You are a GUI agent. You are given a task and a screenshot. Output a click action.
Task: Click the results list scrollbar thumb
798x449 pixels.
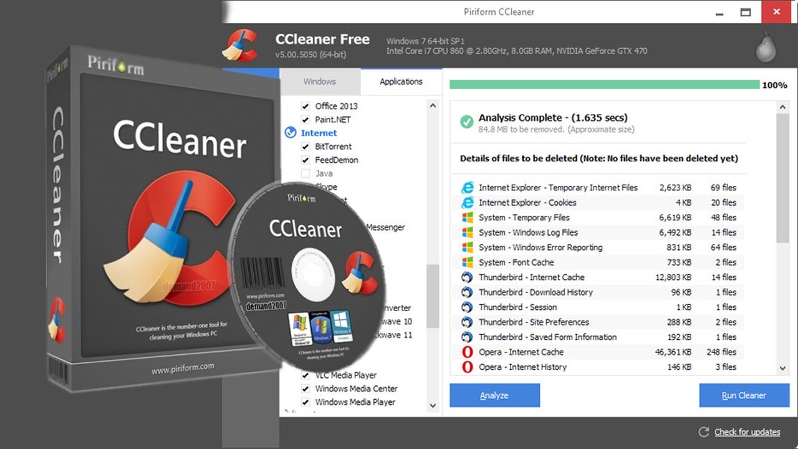[783, 178]
